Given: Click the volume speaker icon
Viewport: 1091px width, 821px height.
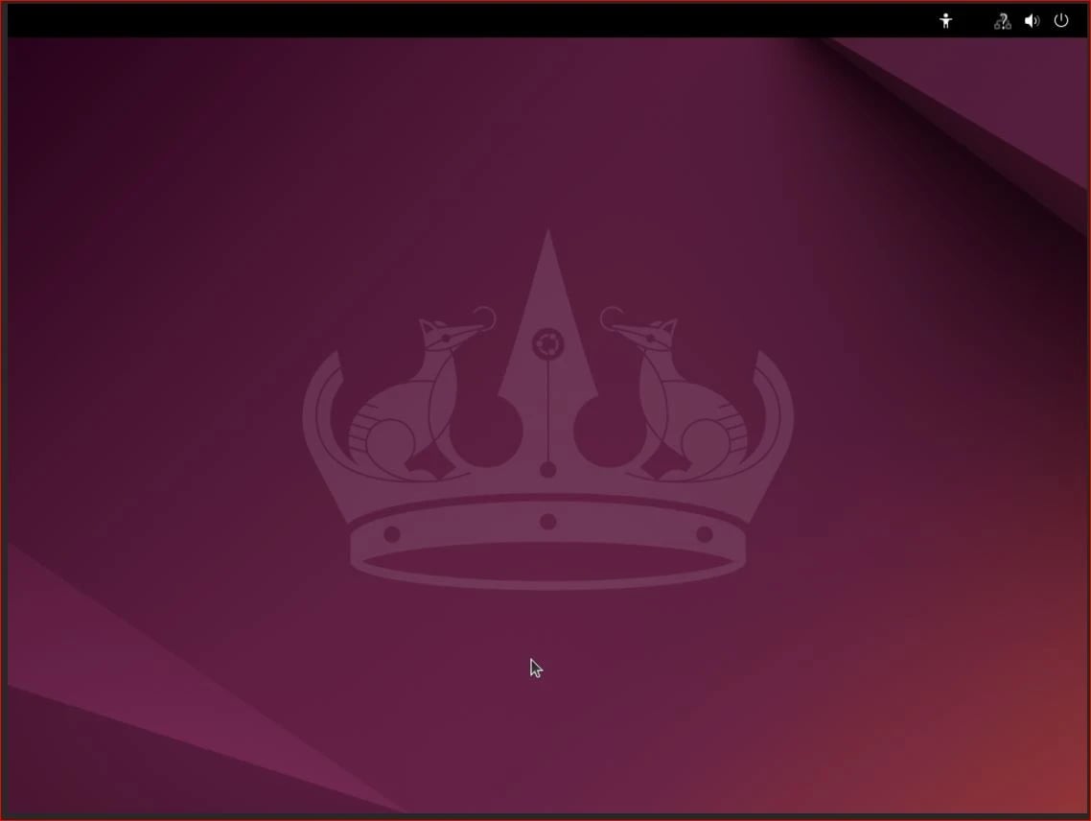Looking at the screenshot, I should tap(1032, 21).
